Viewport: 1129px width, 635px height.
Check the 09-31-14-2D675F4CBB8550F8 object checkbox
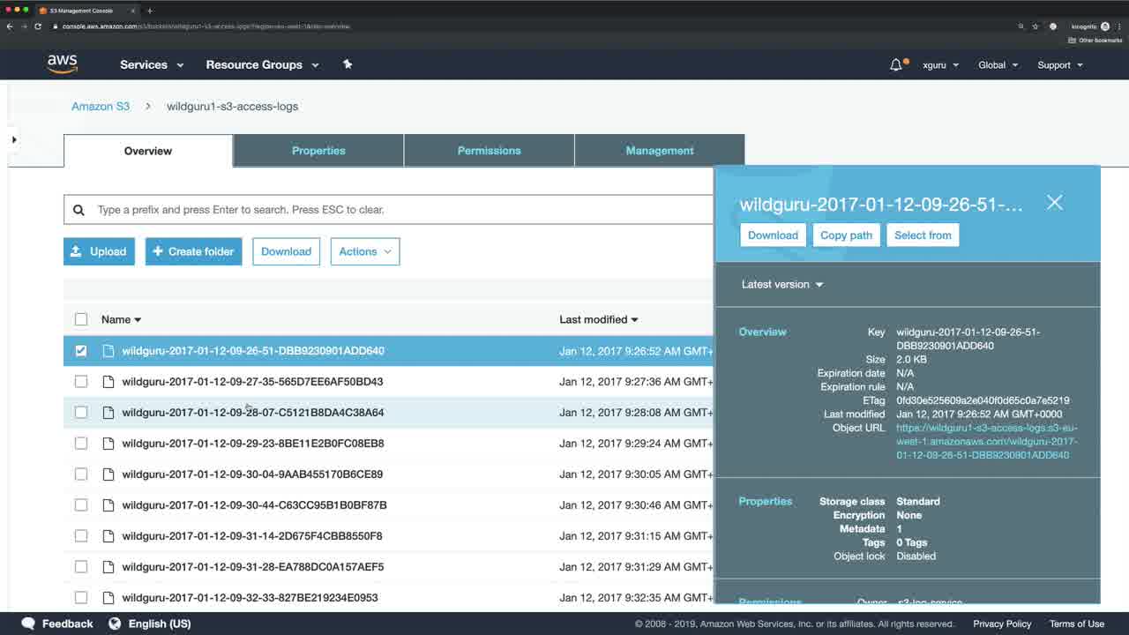point(81,536)
